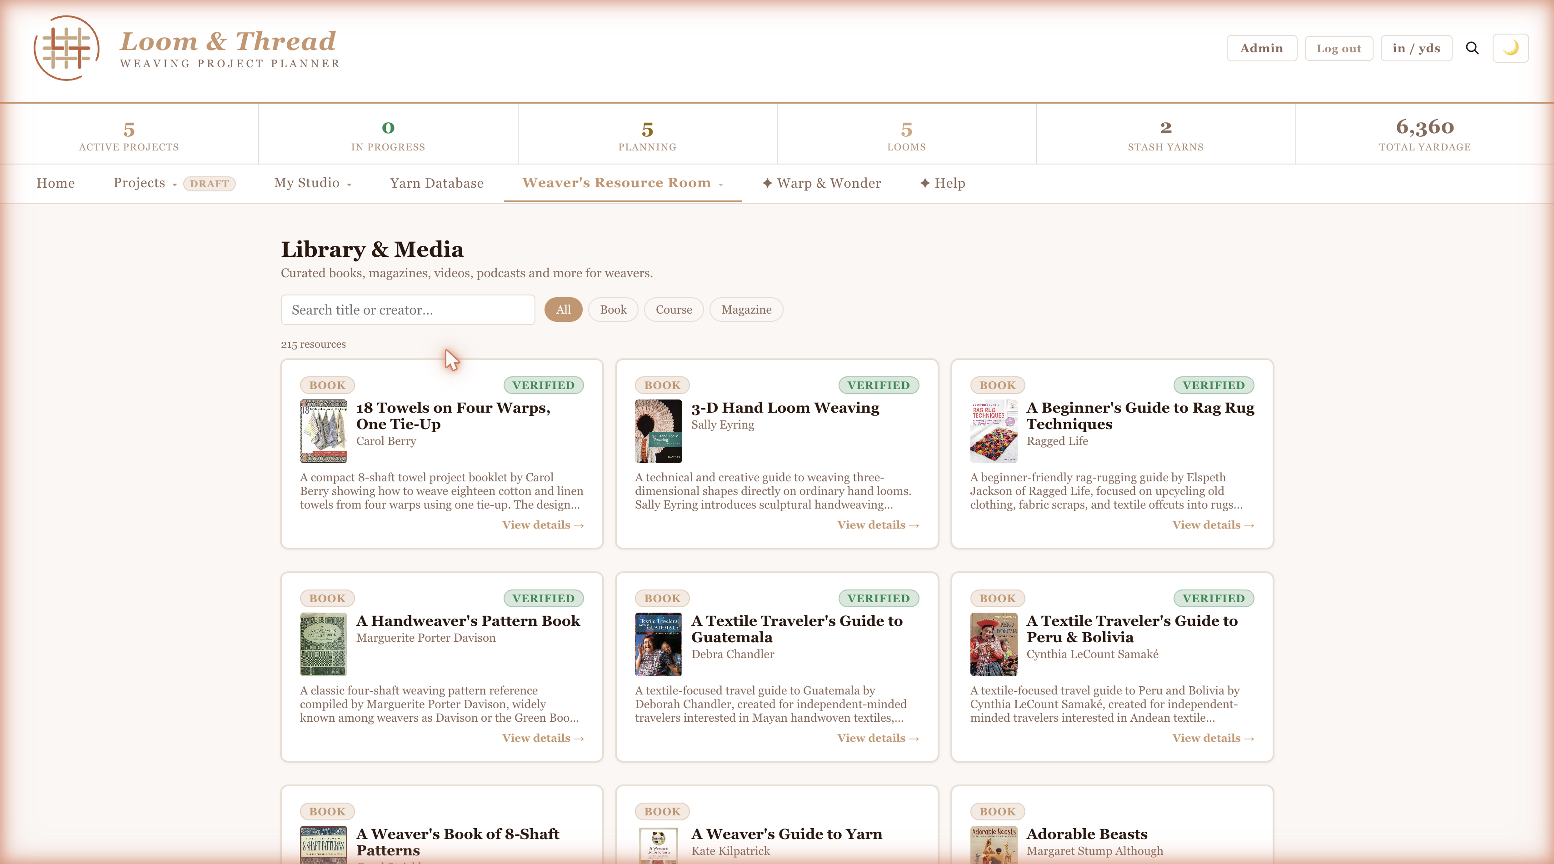The height and width of the screenshot is (864, 1554).
Task: Click the 18 Towels on Four Warps cover thumbnail
Action: (323, 431)
